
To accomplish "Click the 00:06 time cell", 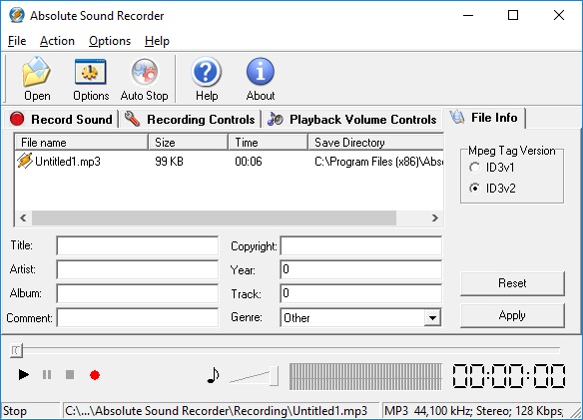I will click(x=249, y=162).
